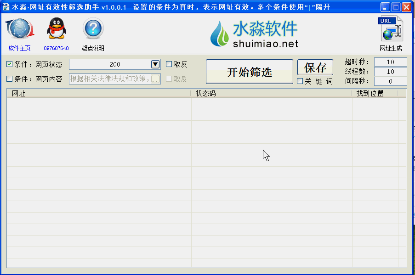415x275 pixels.
Task: Click the 保存 button
Action: [315, 67]
